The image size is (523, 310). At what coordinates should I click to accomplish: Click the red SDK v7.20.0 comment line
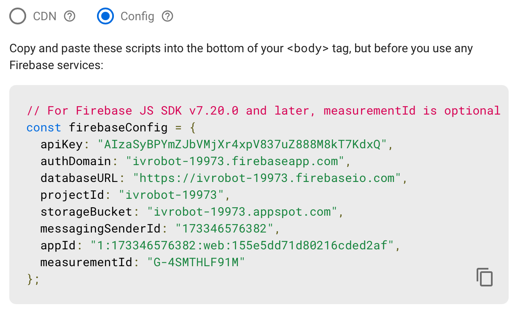coord(264,111)
